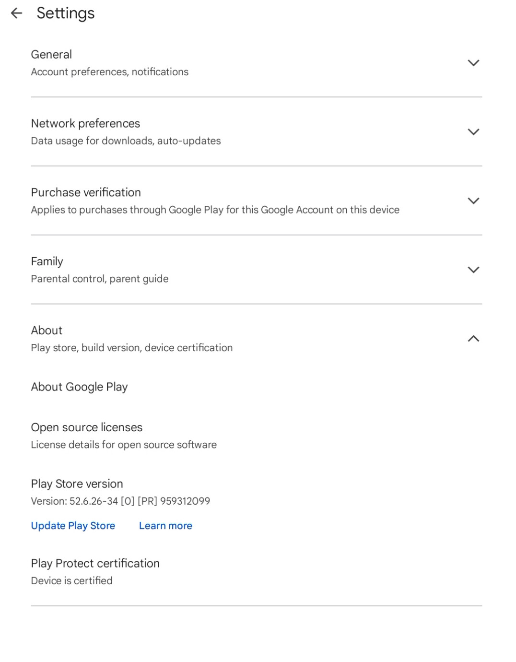
Task: Expand the Network preferences chevron
Action: [473, 132]
